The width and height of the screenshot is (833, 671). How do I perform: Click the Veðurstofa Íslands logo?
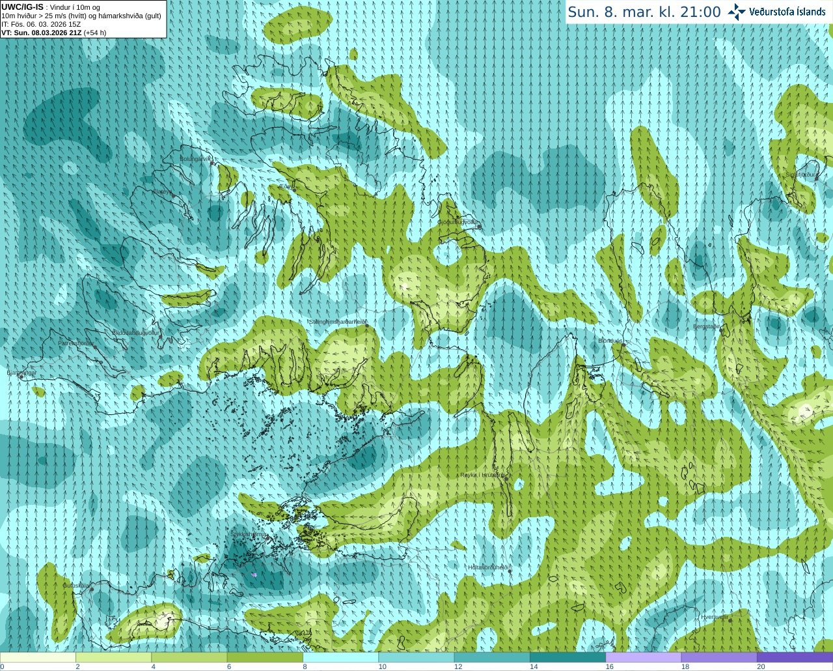[776, 12]
